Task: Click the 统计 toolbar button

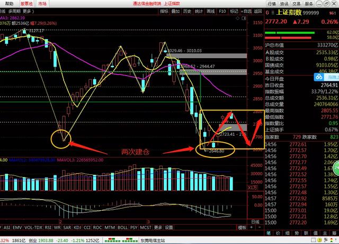Action: (x=199, y=11)
